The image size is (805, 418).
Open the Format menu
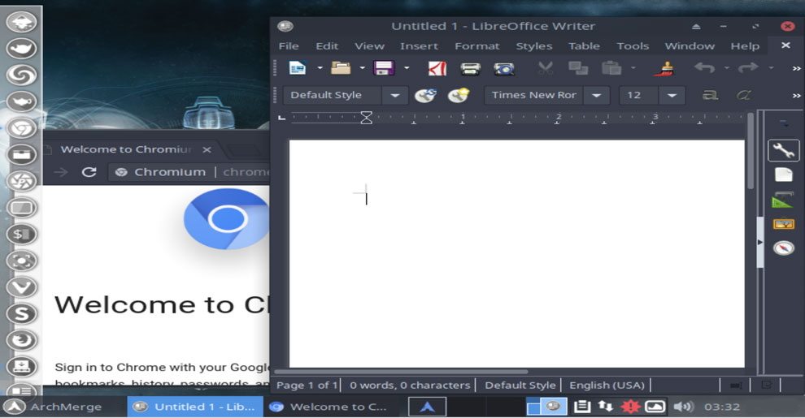(x=477, y=46)
